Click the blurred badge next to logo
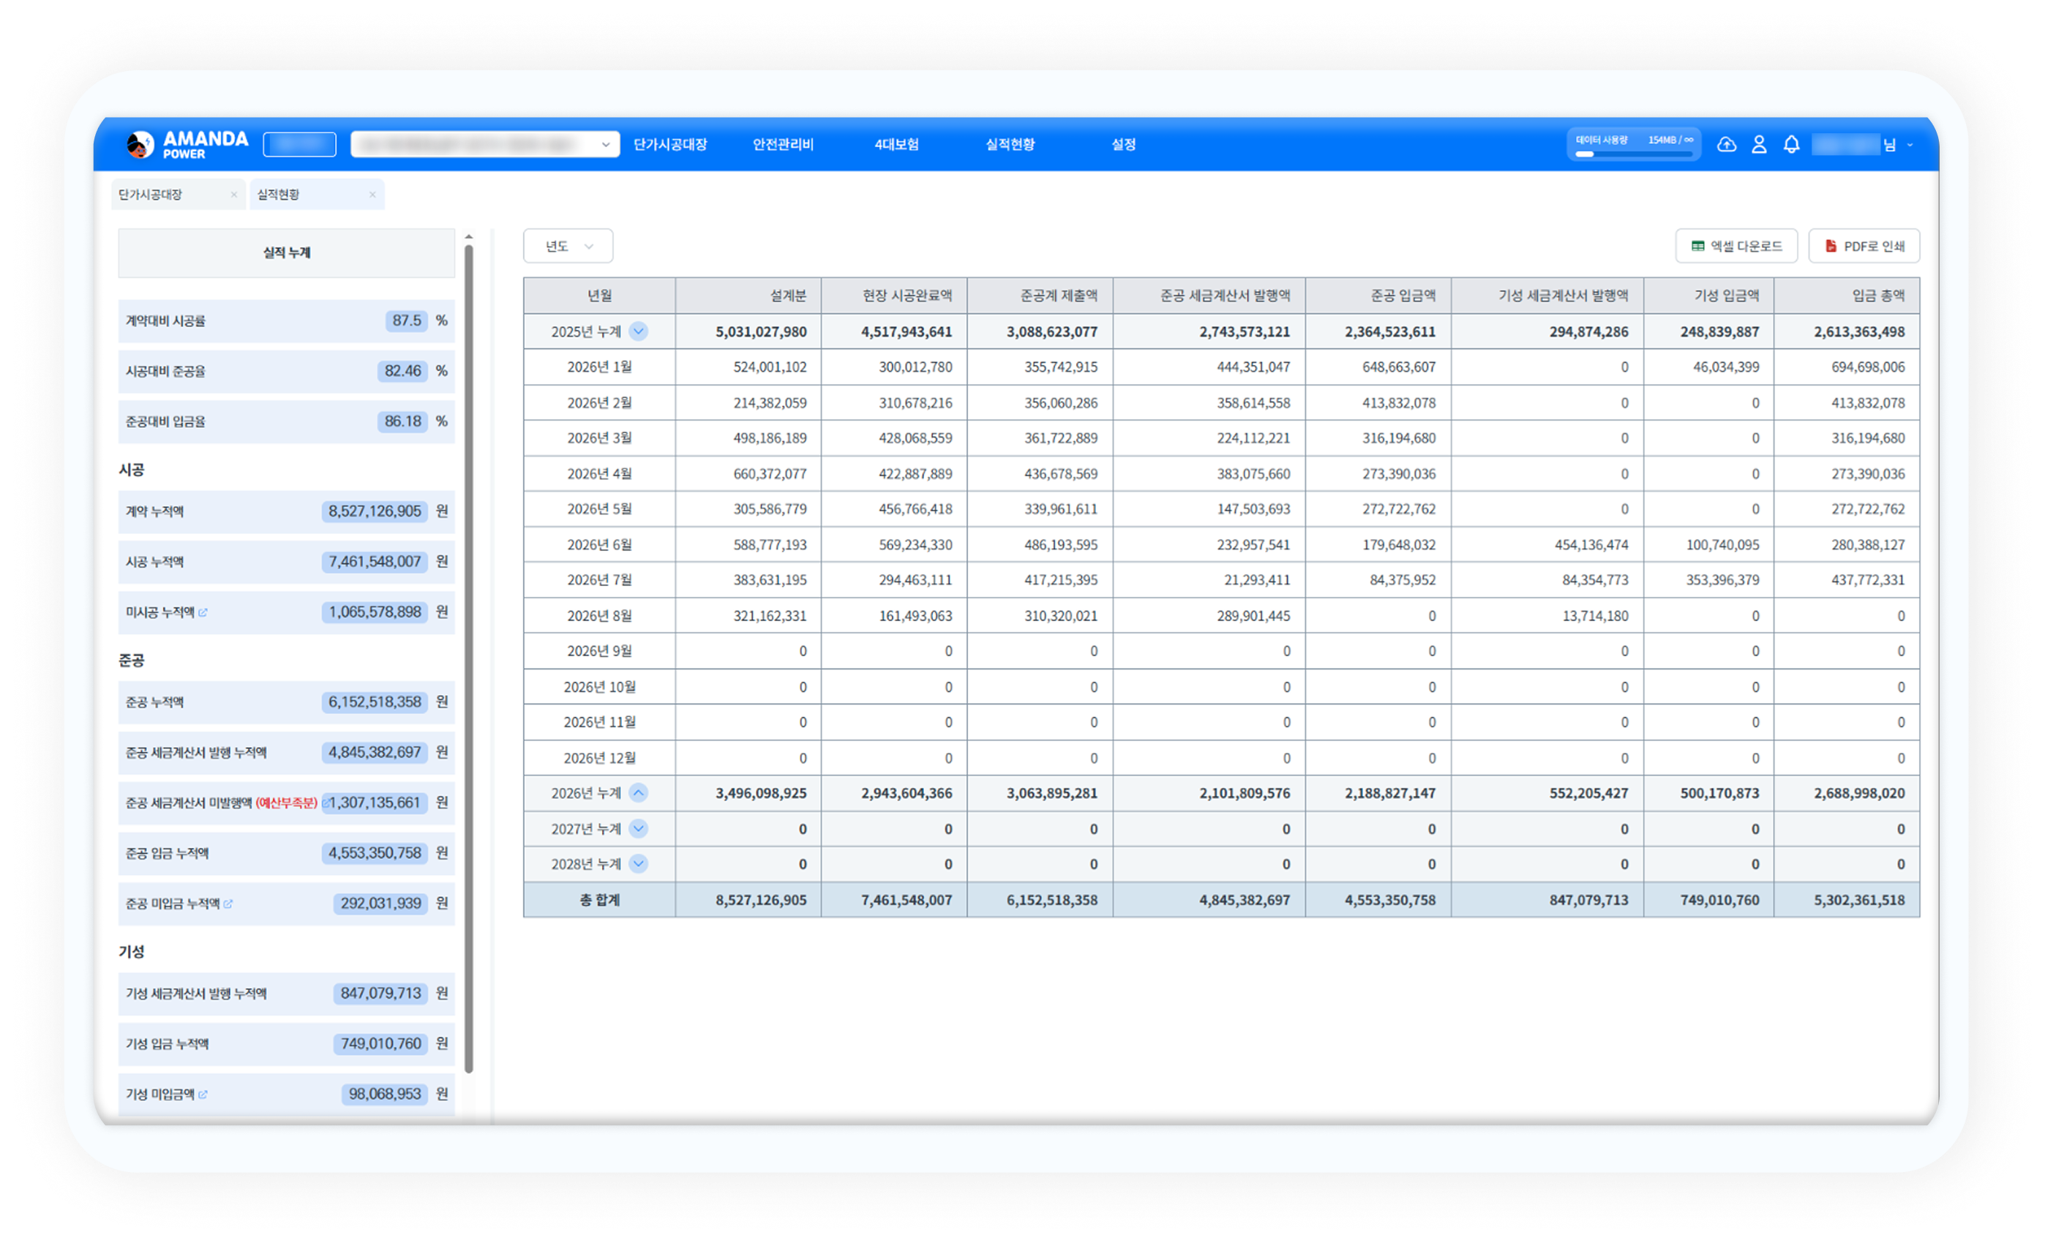Image resolution: width=2045 pixels, height=1243 pixels. pyautogui.click(x=299, y=144)
